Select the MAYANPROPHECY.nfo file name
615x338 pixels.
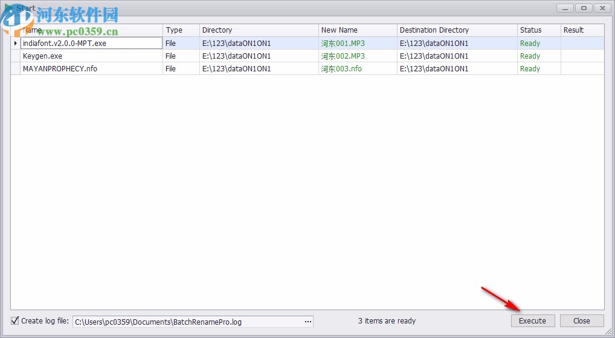coord(60,69)
